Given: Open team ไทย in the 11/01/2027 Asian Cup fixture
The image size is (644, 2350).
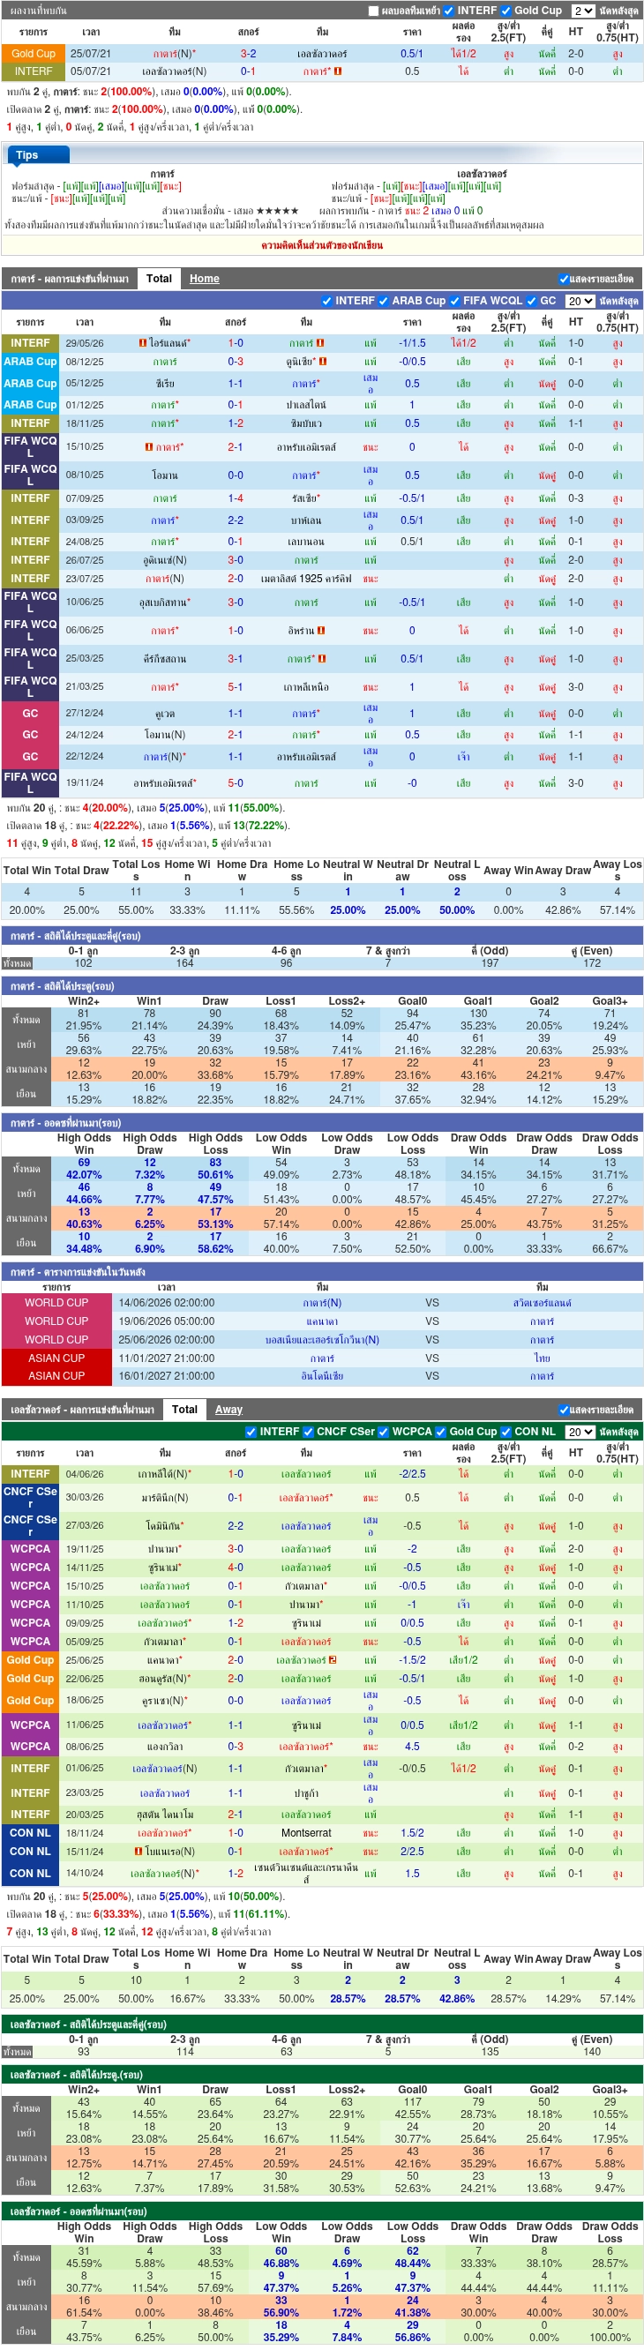Looking at the screenshot, I should tap(542, 1358).
